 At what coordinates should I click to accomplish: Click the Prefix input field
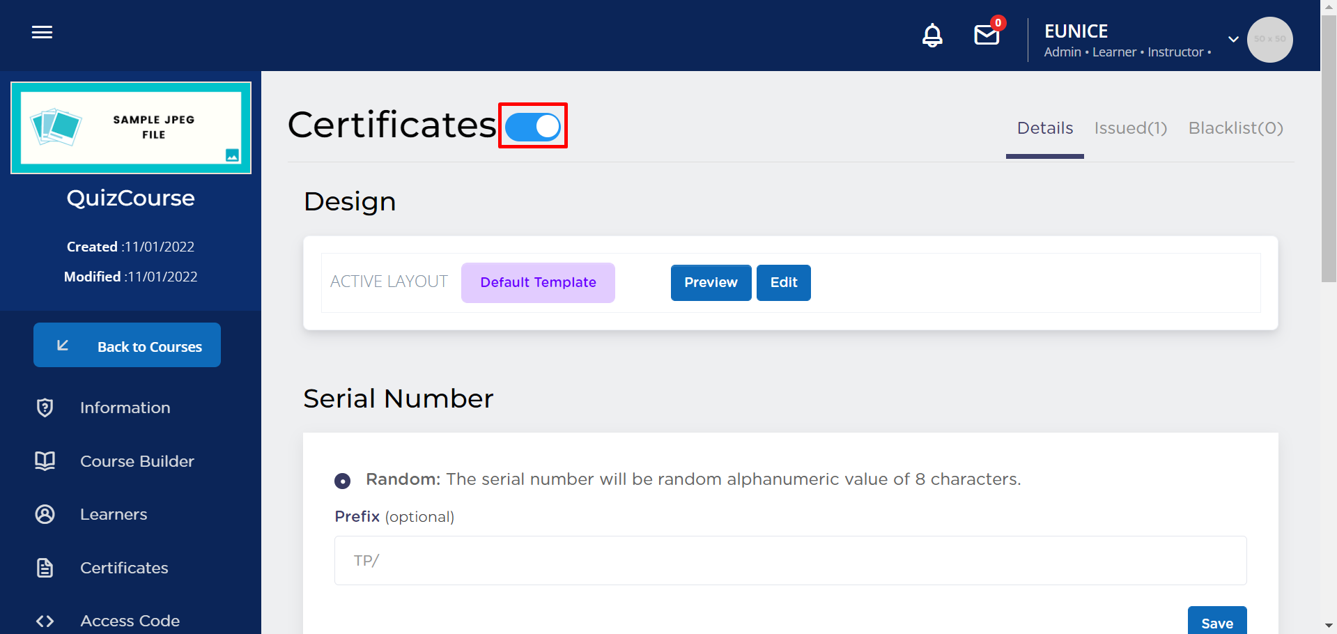coord(790,561)
